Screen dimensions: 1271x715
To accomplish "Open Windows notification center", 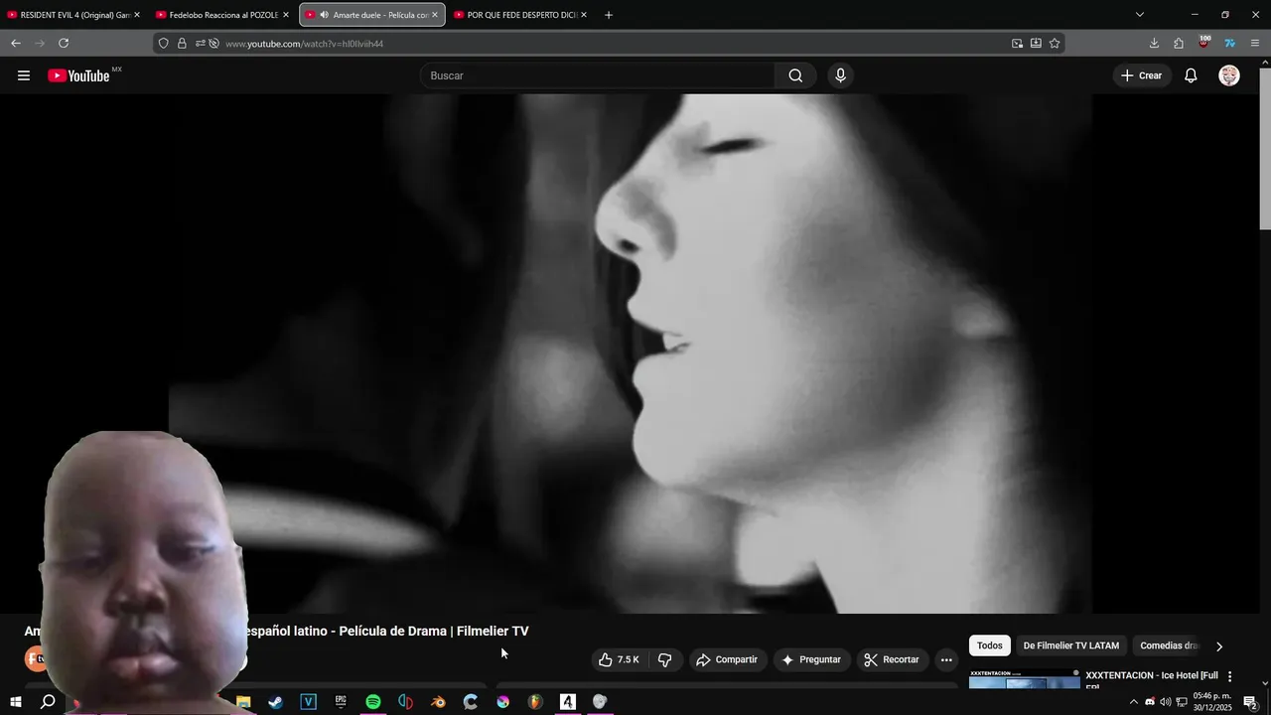I will [x=1250, y=702].
